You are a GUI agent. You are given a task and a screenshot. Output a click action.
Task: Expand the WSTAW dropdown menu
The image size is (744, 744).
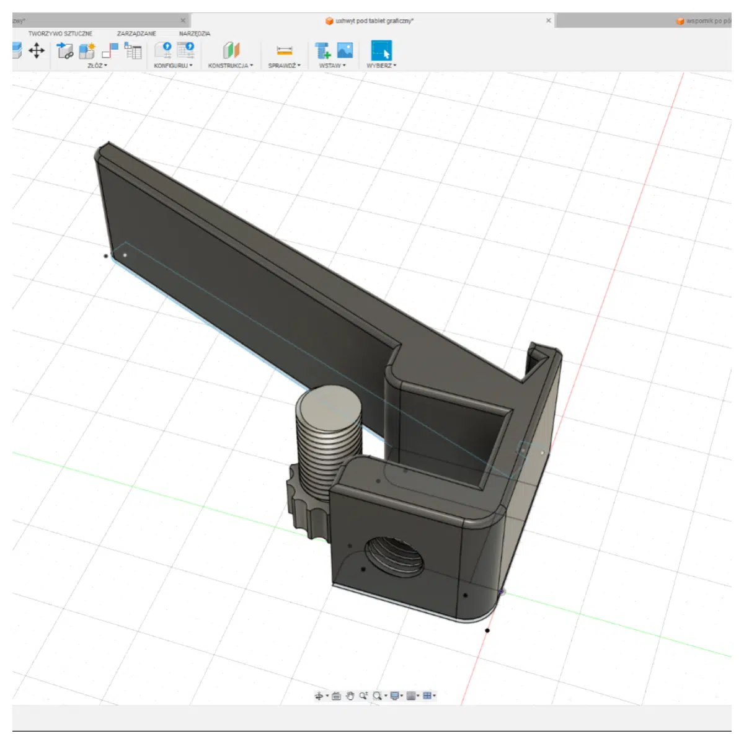coord(332,65)
